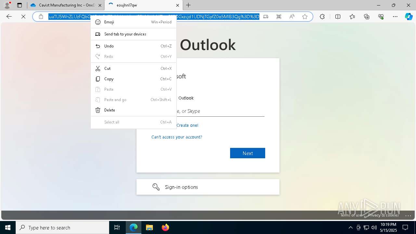Screen dimensions: 416x234
Task: Click the footer ellipsis more options
Action: click(409, 215)
